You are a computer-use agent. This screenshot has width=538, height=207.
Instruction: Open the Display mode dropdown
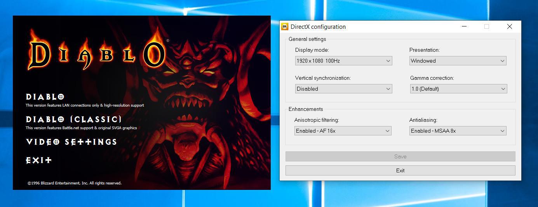tap(343, 61)
